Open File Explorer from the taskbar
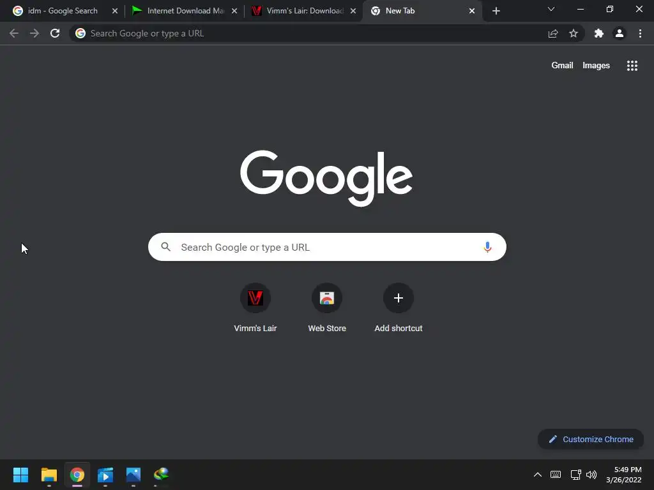 click(49, 475)
